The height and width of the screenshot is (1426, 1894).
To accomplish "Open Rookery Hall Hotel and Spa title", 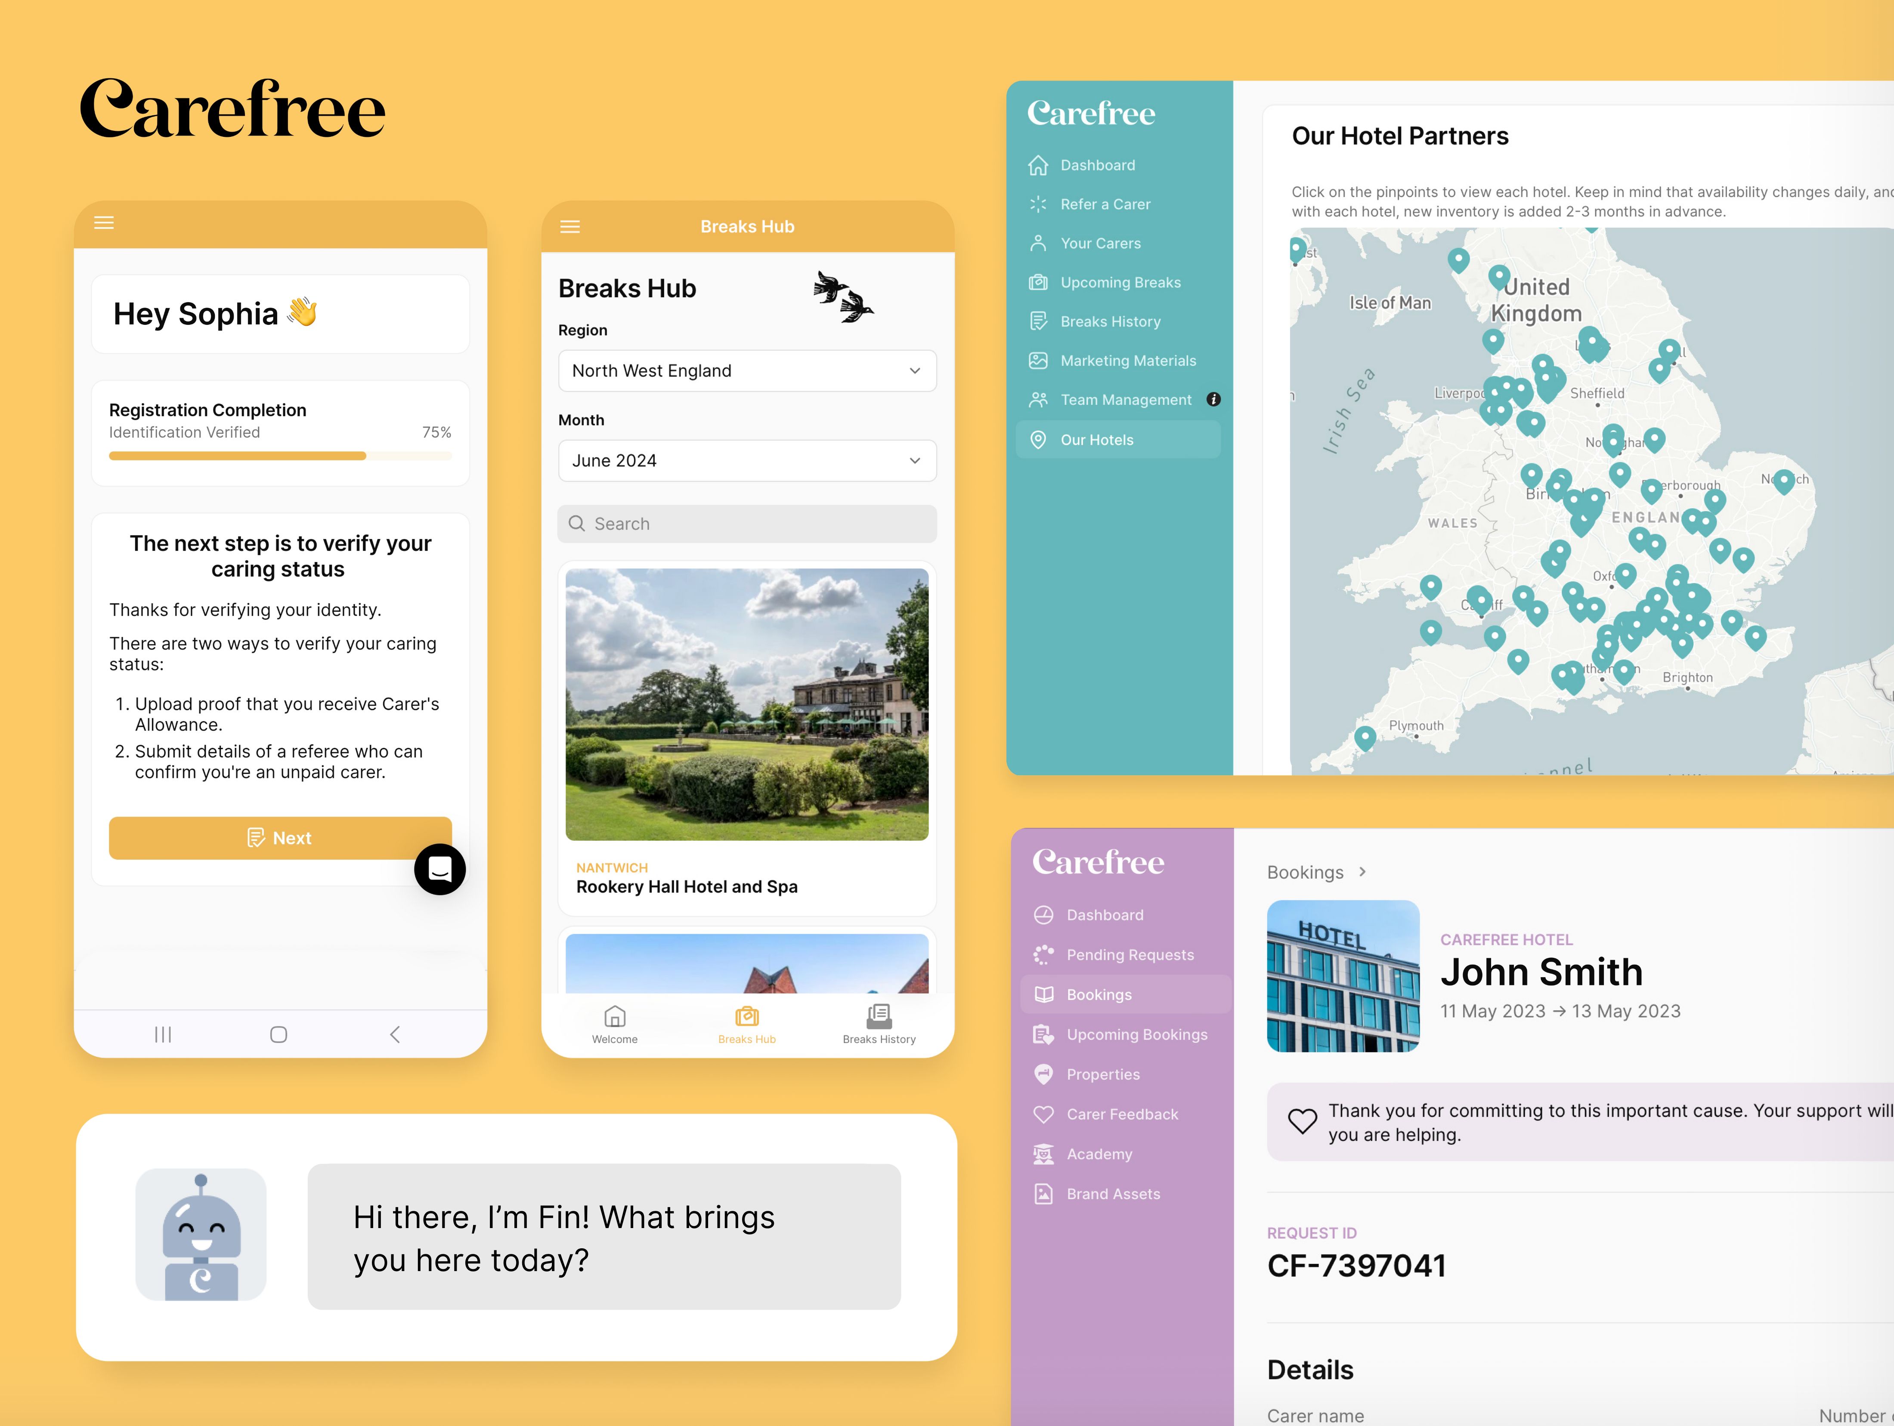I will pyautogui.click(x=687, y=887).
